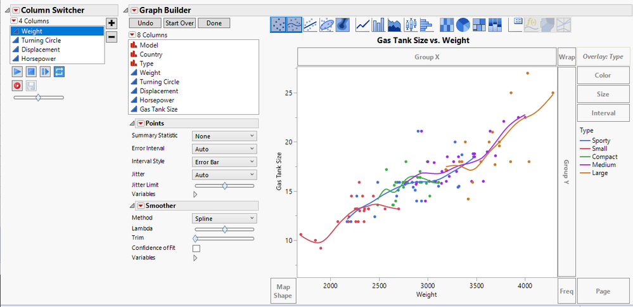This screenshot has width=633, height=307.
Task: Click the Lambda slider
Action: coord(224,229)
